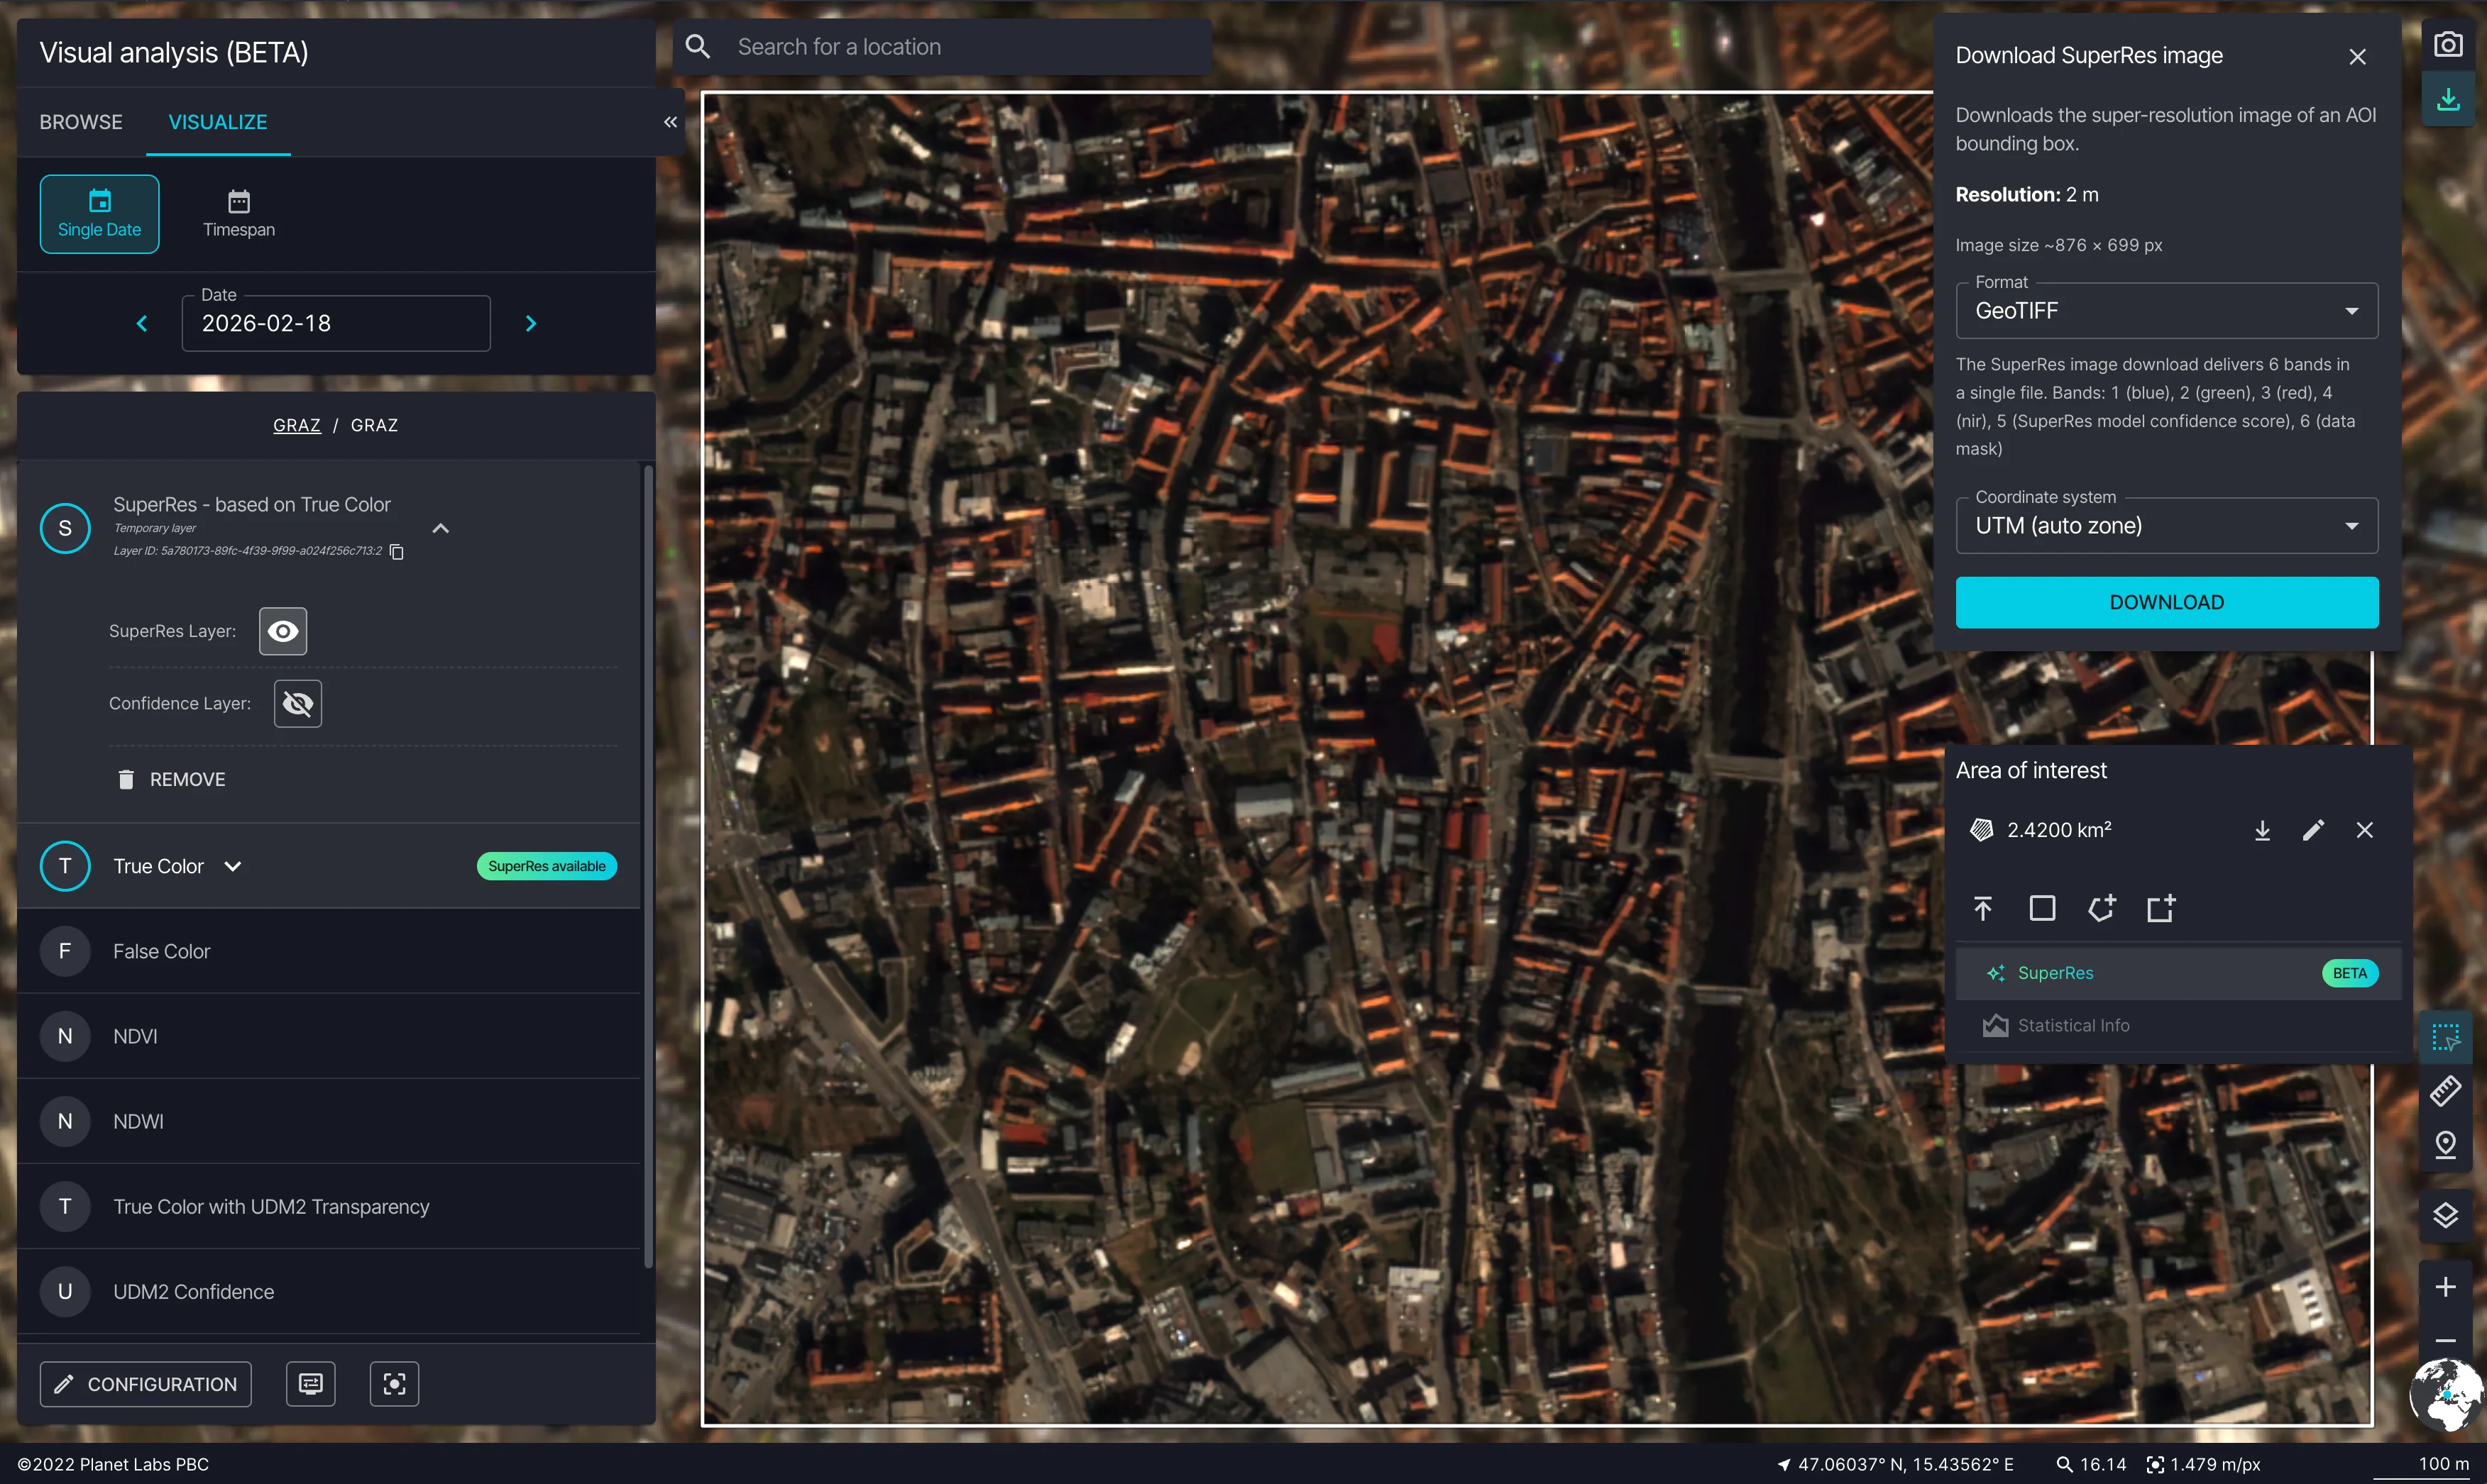Open the CONFIGURATION editor
The width and height of the screenshot is (2487, 1484).
[x=146, y=1384]
